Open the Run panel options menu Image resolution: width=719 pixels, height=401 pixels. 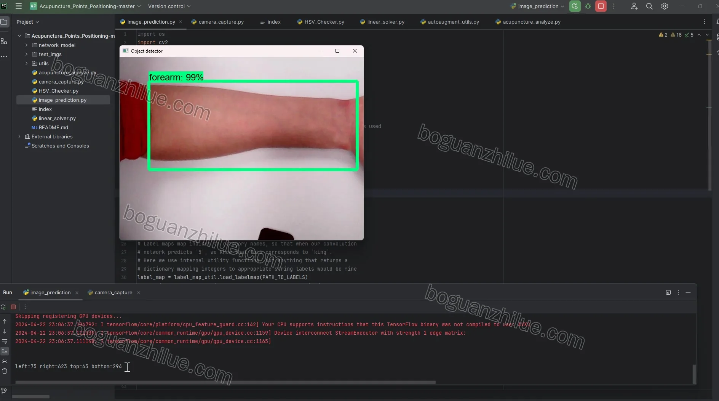click(678, 292)
